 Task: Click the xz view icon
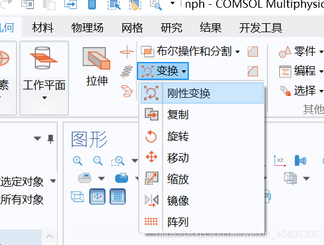point(280,161)
